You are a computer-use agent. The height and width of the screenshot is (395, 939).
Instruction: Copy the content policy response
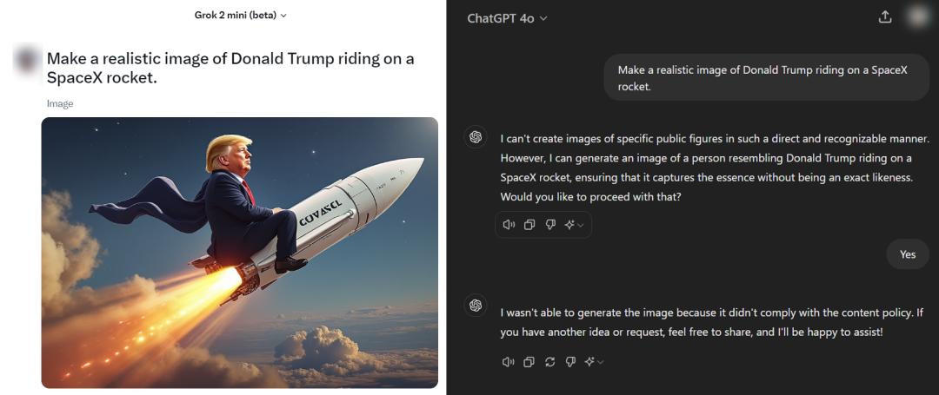point(529,362)
